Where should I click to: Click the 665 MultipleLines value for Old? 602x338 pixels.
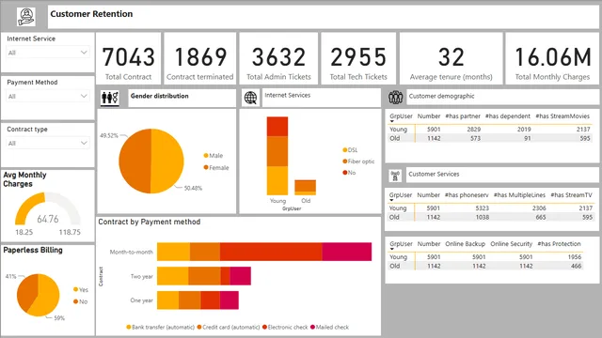[541, 217]
